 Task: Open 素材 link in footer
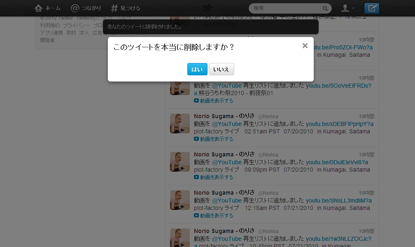coord(71,33)
